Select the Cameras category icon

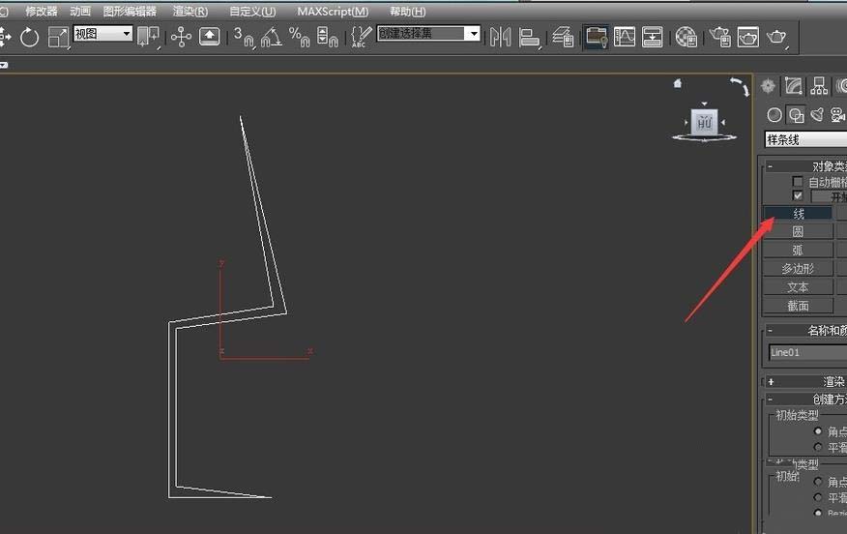click(x=838, y=114)
